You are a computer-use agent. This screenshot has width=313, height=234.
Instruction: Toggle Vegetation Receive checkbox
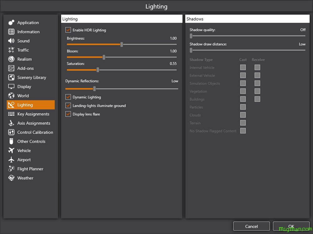(x=257, y=91)
